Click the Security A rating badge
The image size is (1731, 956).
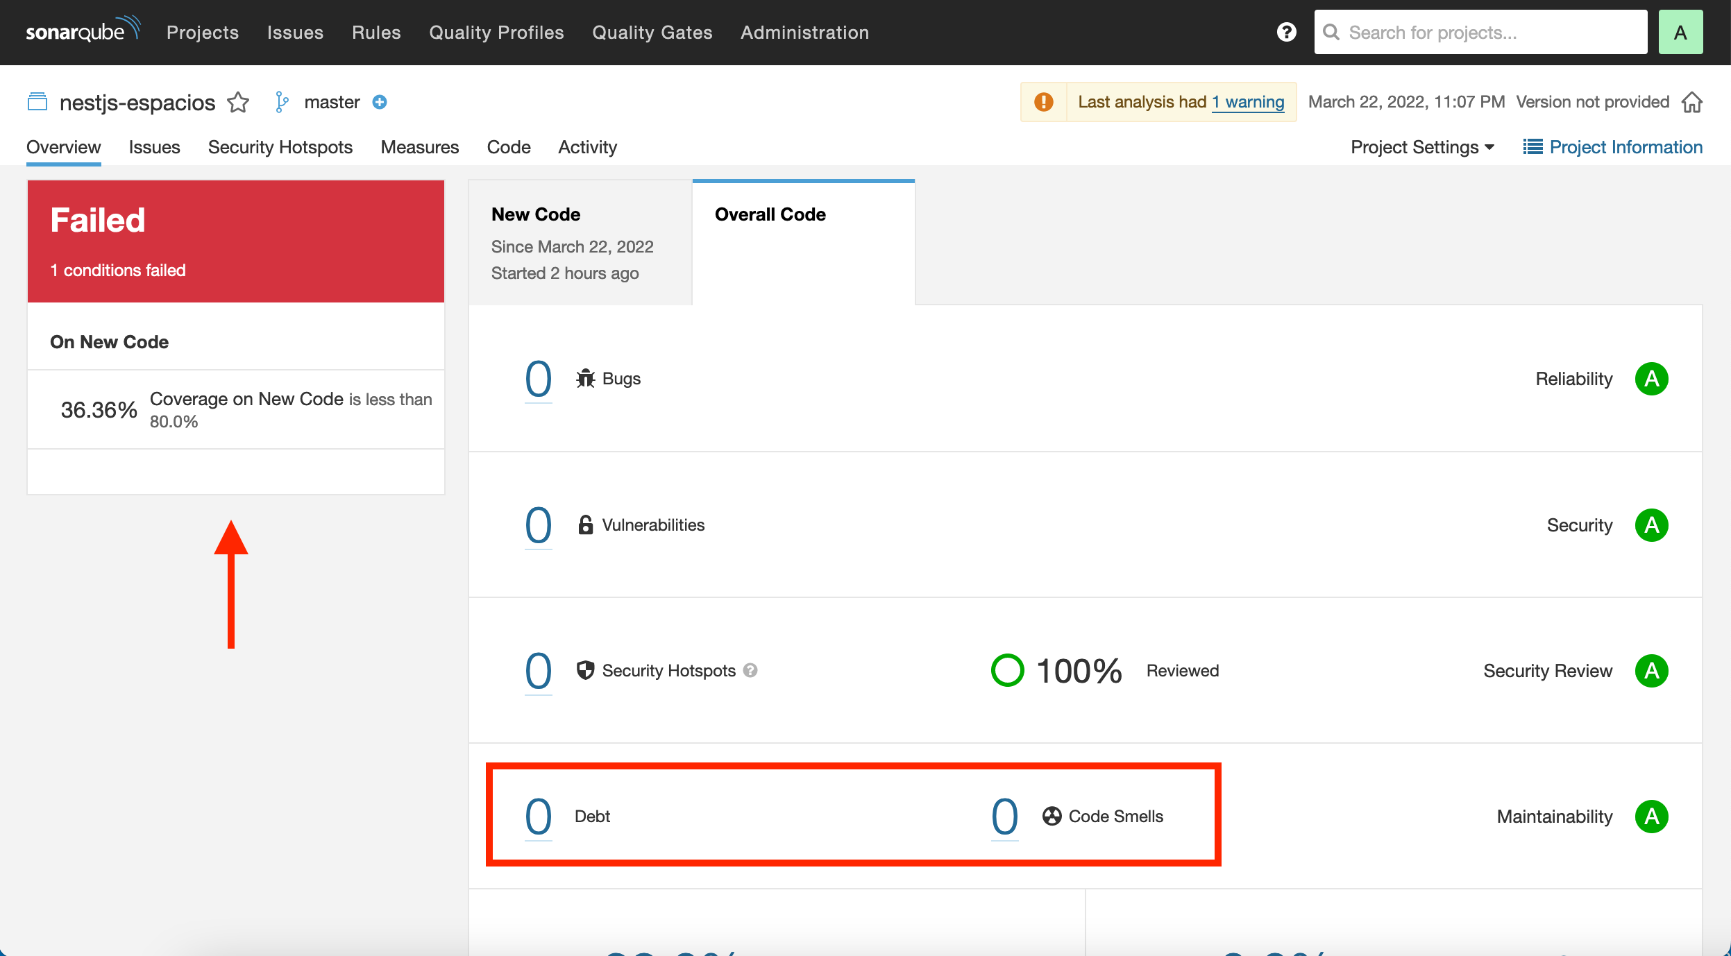tap(1652, 525)
